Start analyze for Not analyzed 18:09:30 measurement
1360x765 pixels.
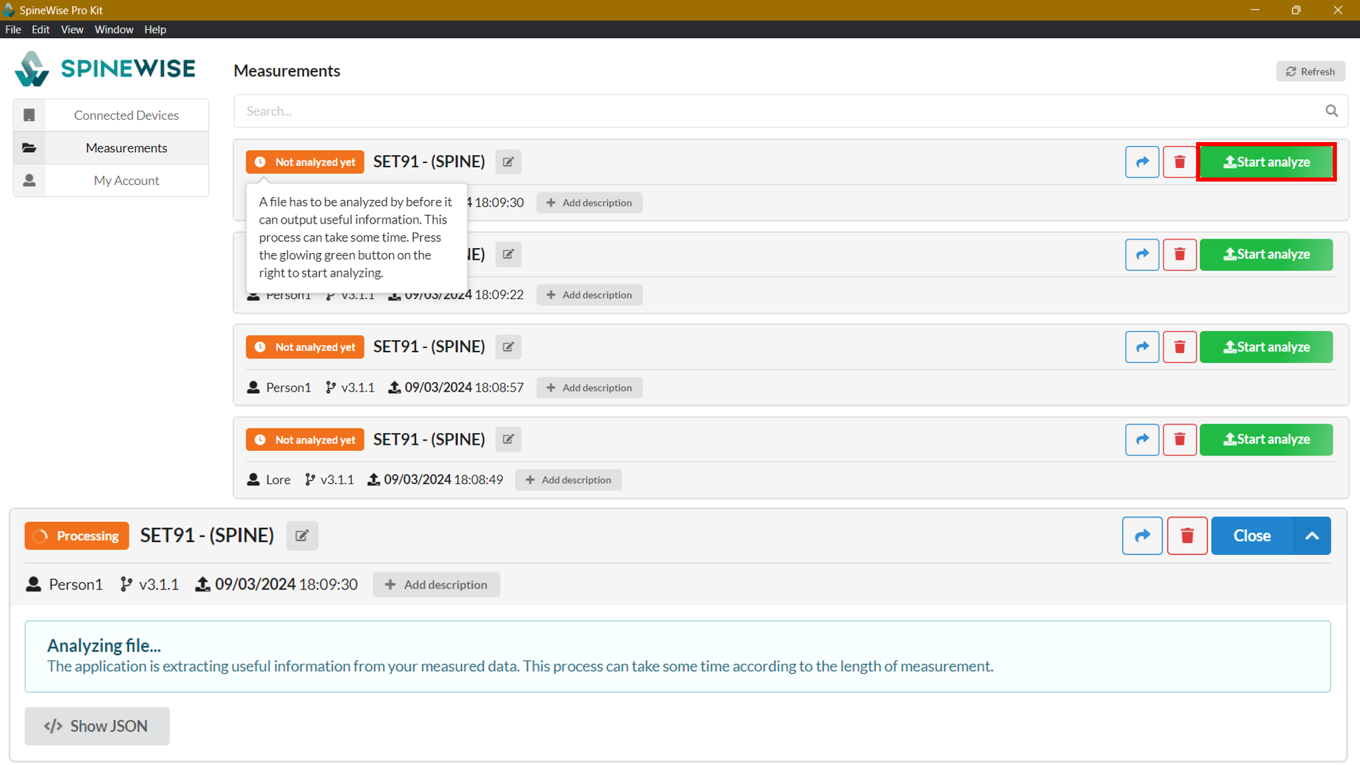click(x=1266, y=162)
